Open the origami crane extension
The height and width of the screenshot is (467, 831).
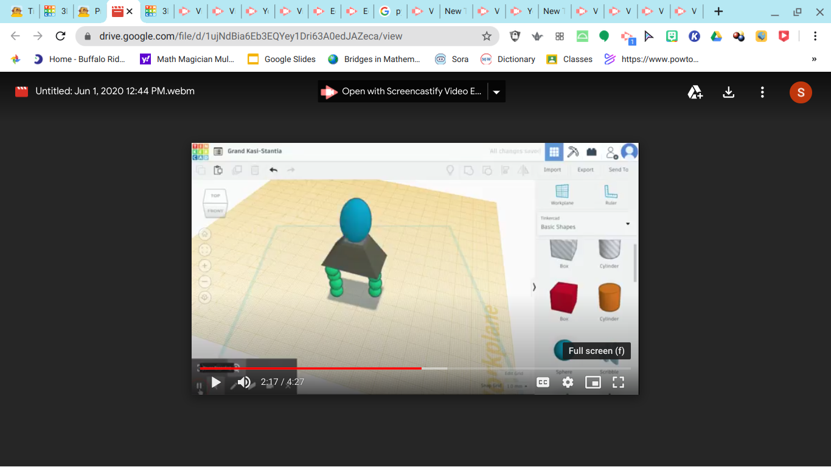[x=537, y=36]
